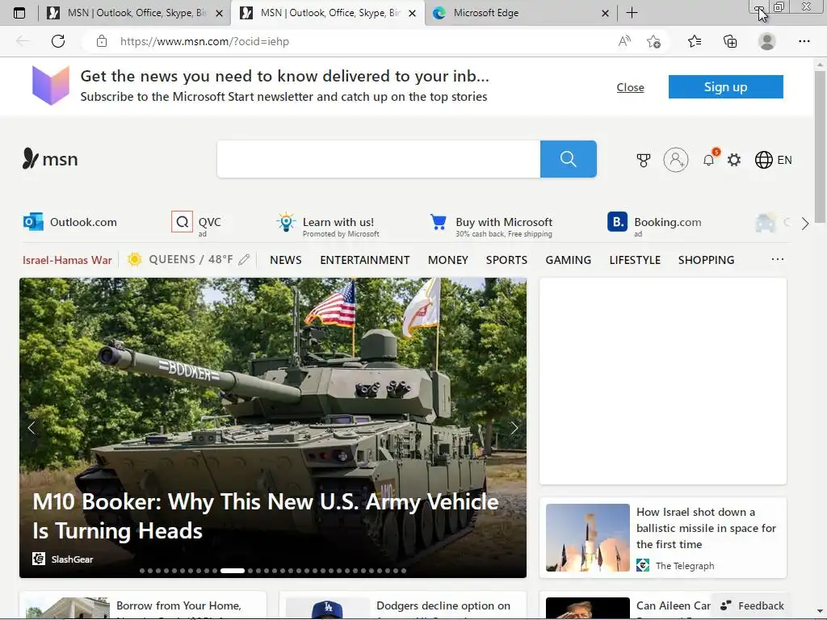Image resolution: width=827 pixels, height=620 pixels.
Task: Open the SHOPPING section
Action: 706,260
